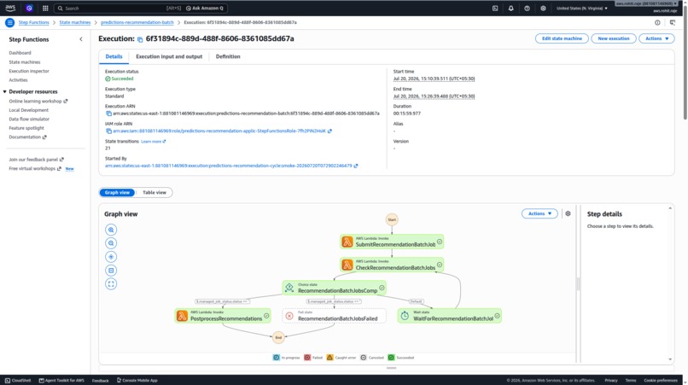688x385 pixels.
Task: Open the AWS home logo
Action: (x=10, y=8)
